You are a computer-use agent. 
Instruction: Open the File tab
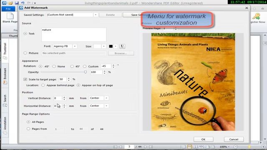(8, 9)
